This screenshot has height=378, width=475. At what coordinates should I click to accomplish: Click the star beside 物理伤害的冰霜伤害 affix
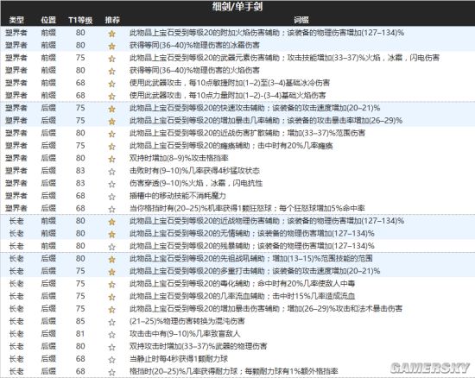coord(111,46)
